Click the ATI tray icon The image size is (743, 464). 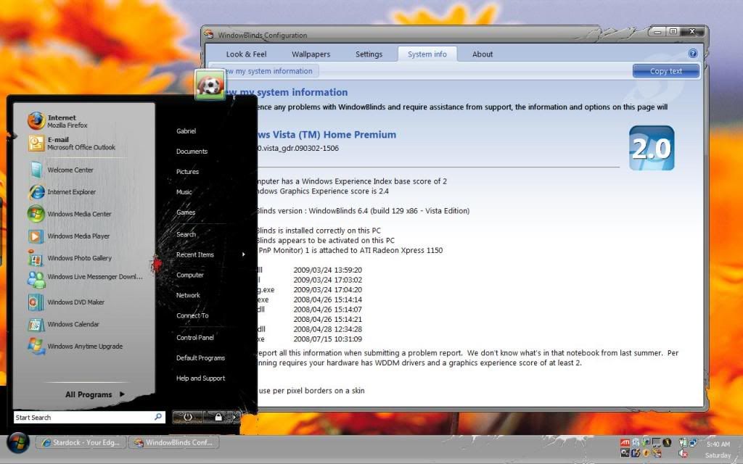coord(625,443)
